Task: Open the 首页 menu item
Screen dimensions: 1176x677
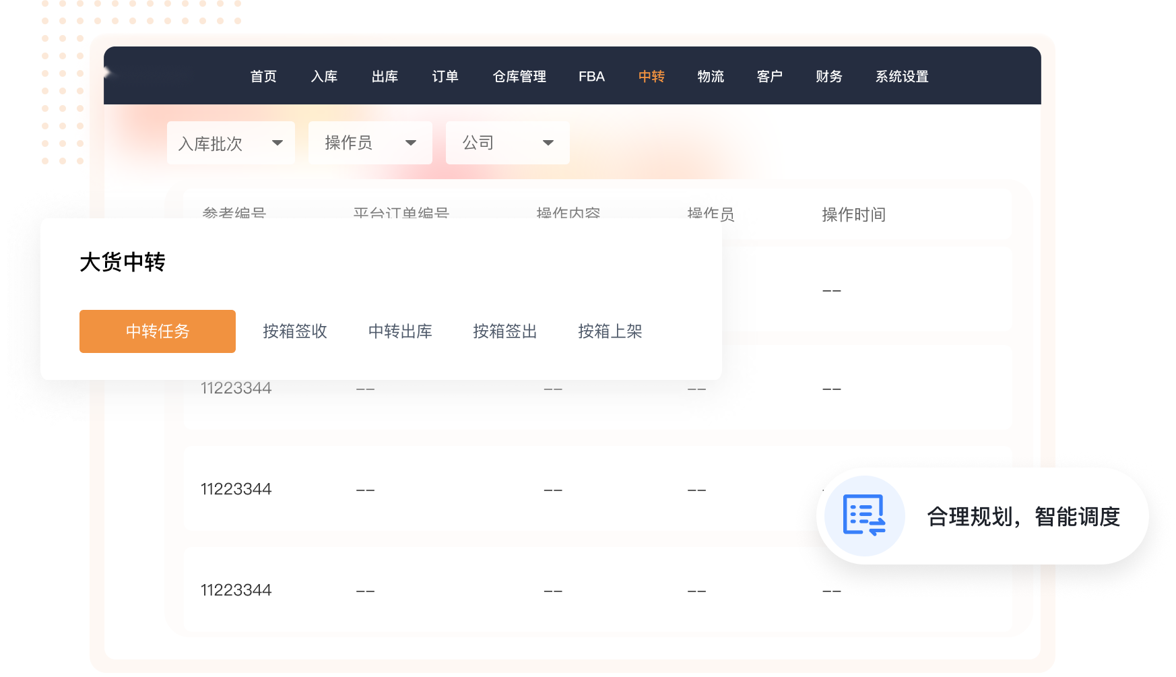Action: [263, 77]
